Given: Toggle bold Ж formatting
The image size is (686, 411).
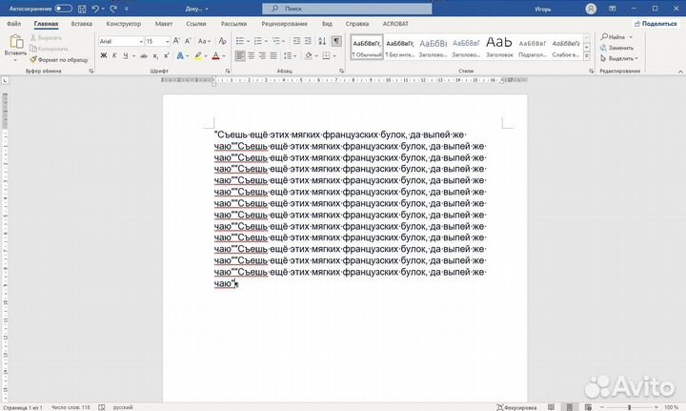Looking at the screenshot, I should 104,55.
